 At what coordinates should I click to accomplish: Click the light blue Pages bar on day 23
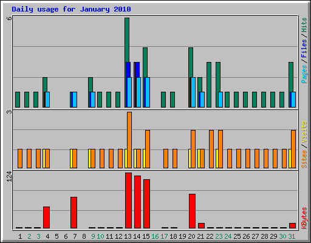click(x=220, y=100)
